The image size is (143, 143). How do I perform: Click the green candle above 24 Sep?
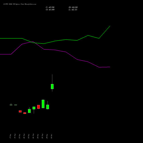coord(34,108)
